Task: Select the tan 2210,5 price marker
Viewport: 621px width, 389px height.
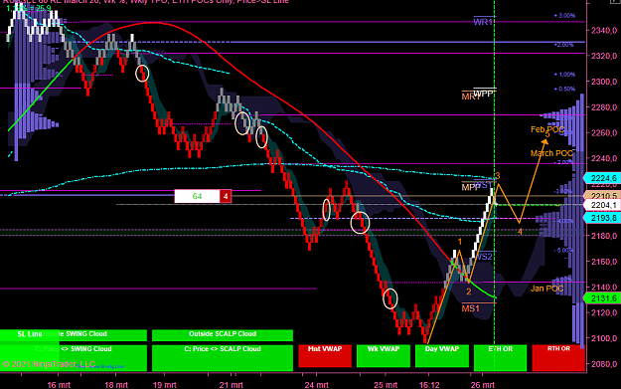Action: pos(602,196)
